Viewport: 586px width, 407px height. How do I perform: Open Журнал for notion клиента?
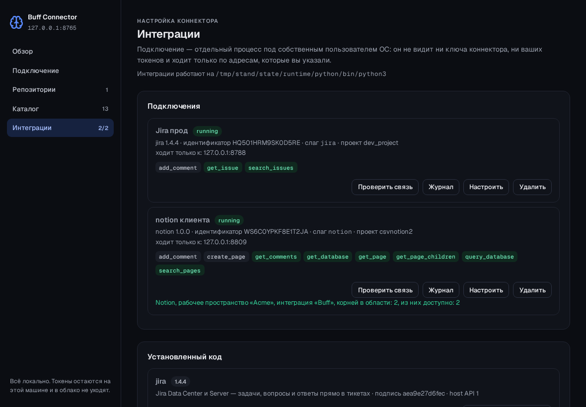point(440,290)
